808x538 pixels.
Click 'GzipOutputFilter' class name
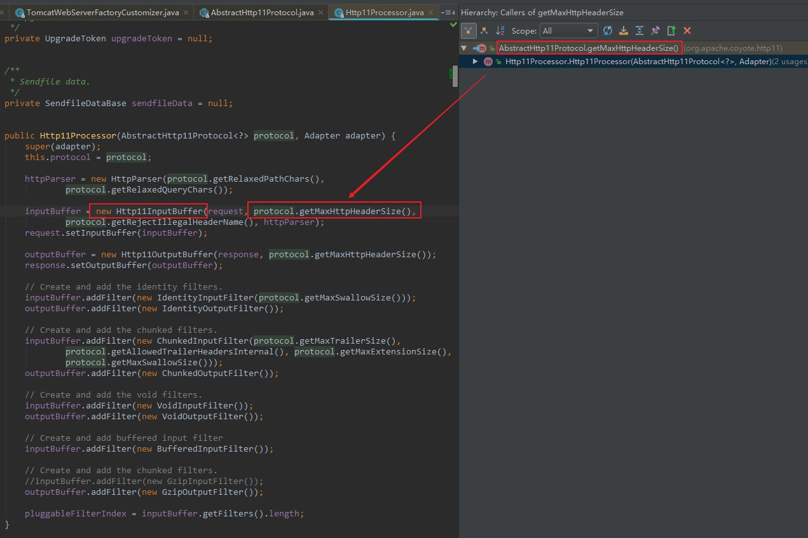click(203, 492)
